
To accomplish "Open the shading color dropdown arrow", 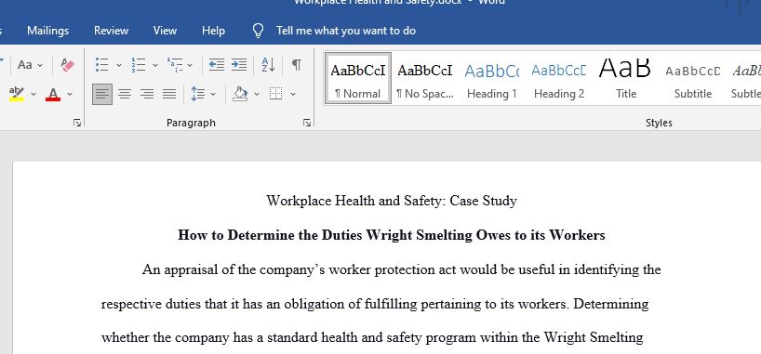I will pos(257,94).
